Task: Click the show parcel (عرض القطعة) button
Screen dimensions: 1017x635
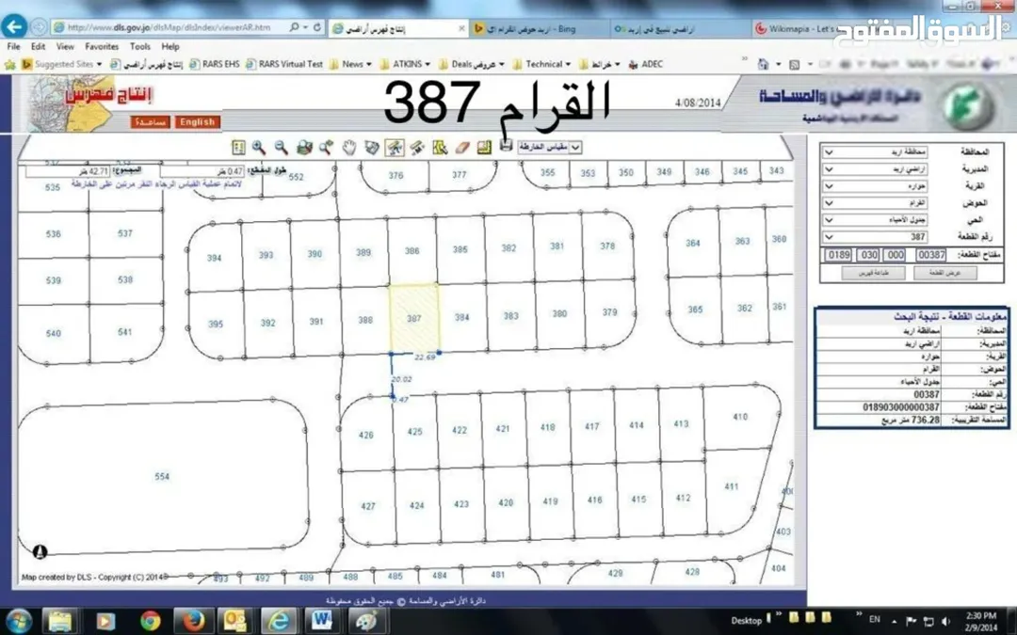Action: tap(945, 273)
